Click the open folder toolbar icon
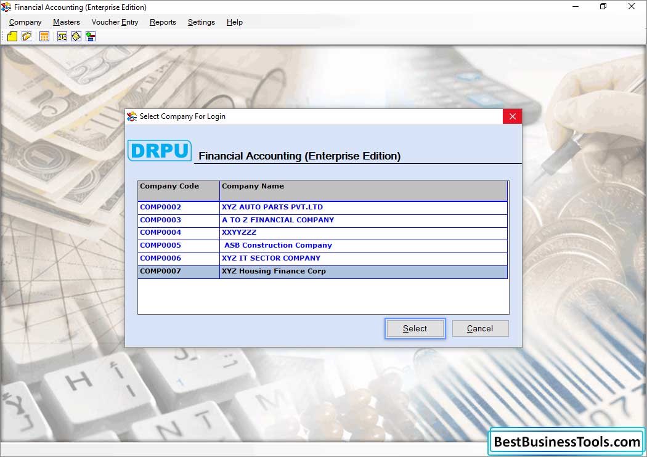The width and height of the screenshot is (647, 457). point(27,37)
